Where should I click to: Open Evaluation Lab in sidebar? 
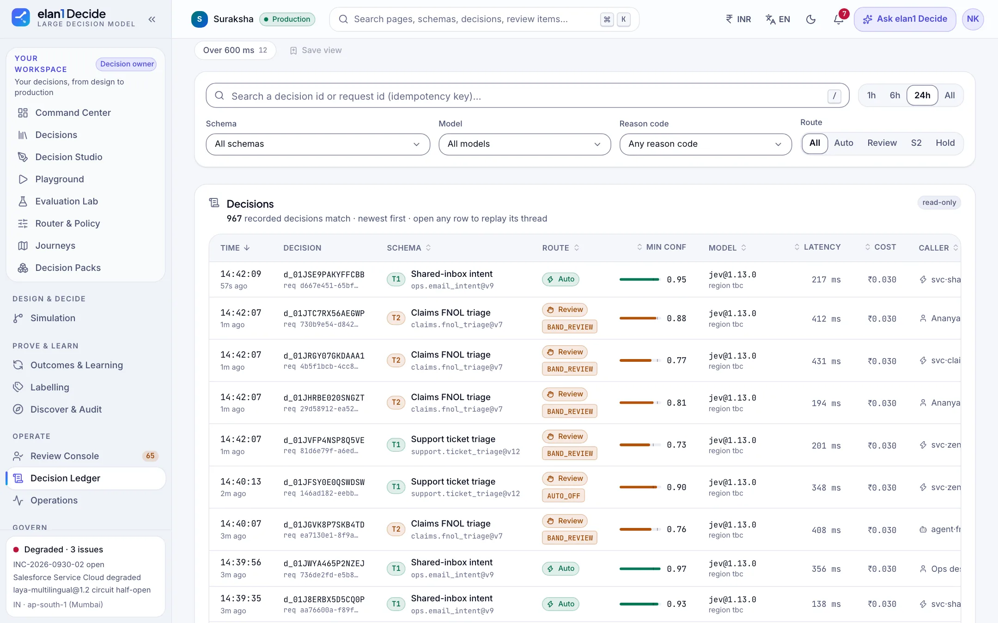click(x=86, y=202)
